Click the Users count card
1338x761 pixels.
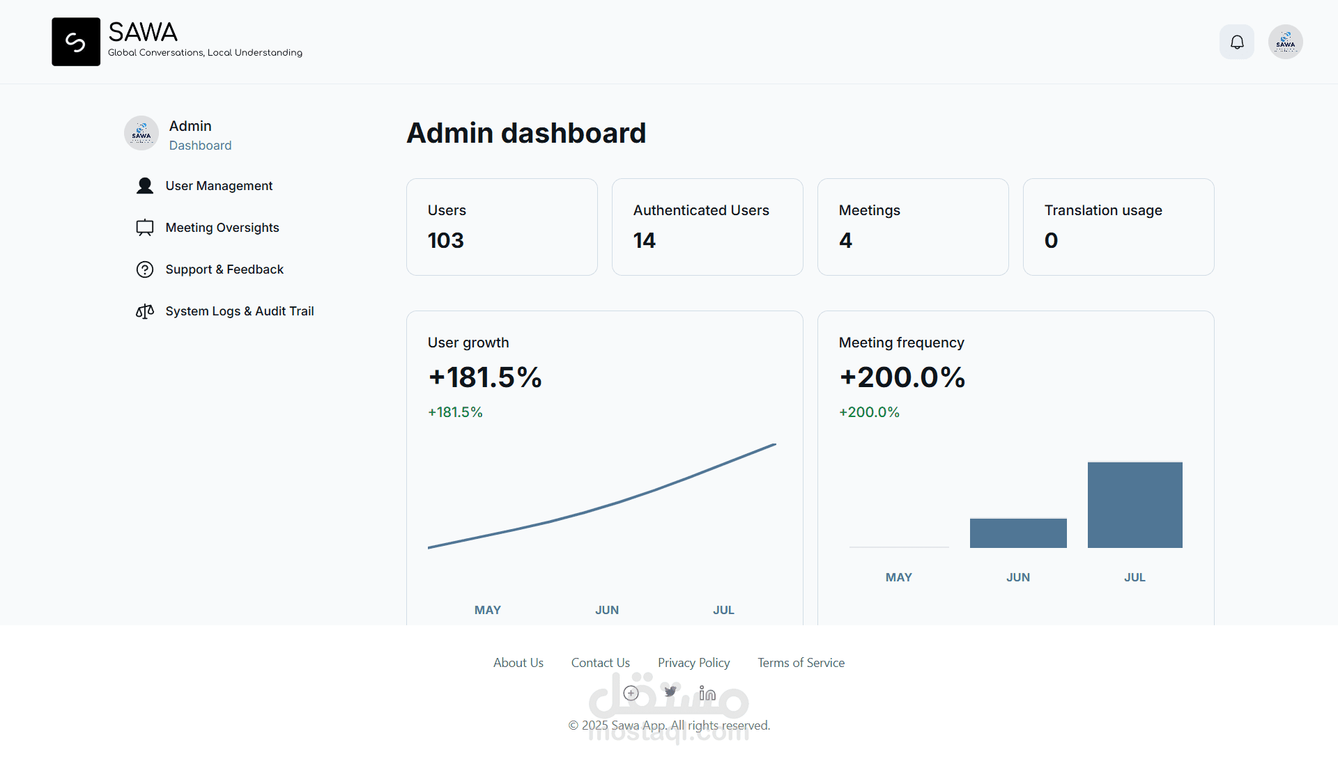click(x=502, y=227)
